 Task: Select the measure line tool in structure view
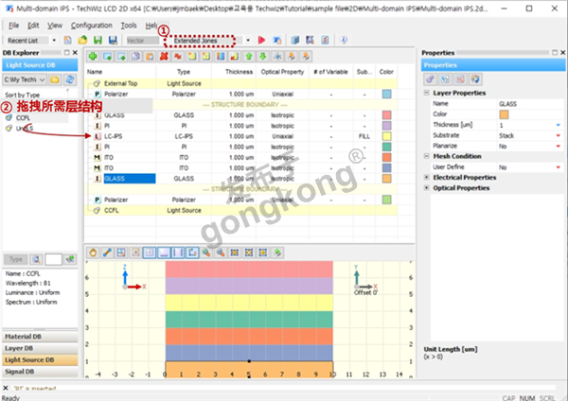[x=107, y=253]
